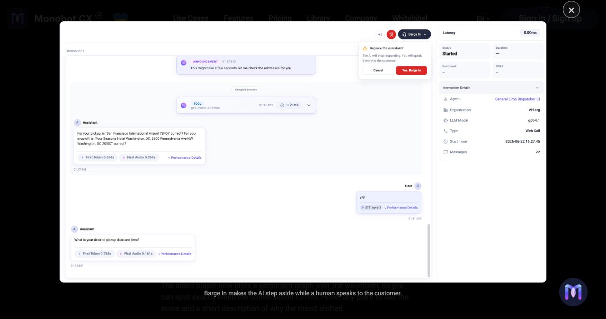Expand Performance Details under the pickup address message
The height and width of the screenshot is (319, 606).
tap(185, 158)
